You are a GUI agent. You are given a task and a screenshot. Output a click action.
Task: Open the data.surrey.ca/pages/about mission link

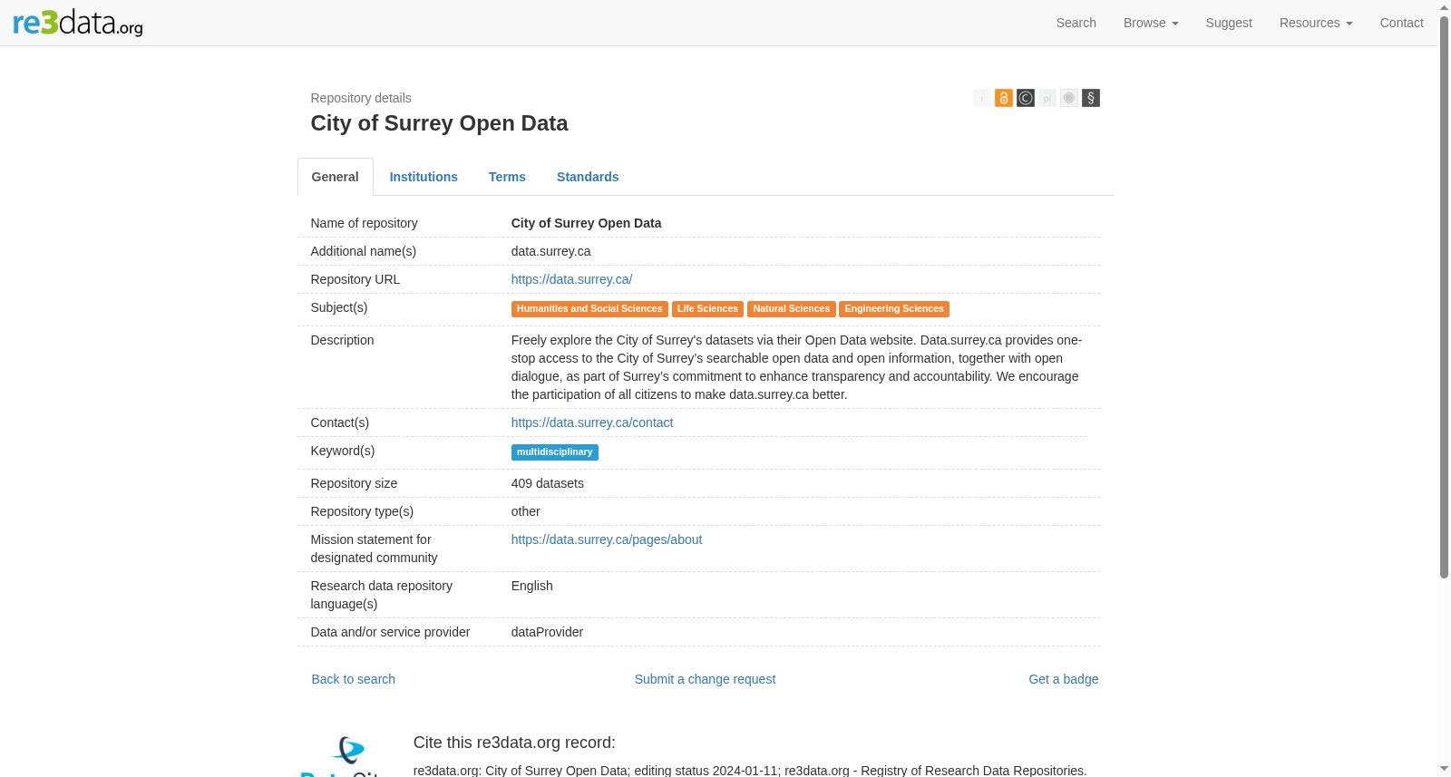pos(607,539)
